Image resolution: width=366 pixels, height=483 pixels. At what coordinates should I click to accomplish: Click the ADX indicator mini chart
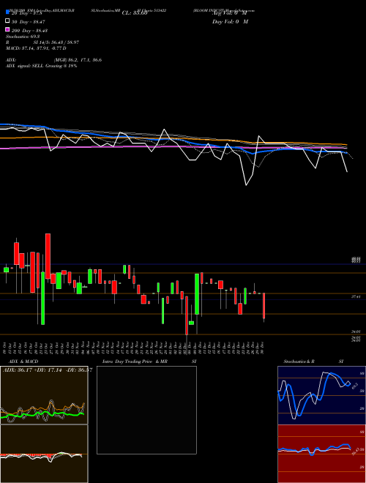(x=44, y=395)
